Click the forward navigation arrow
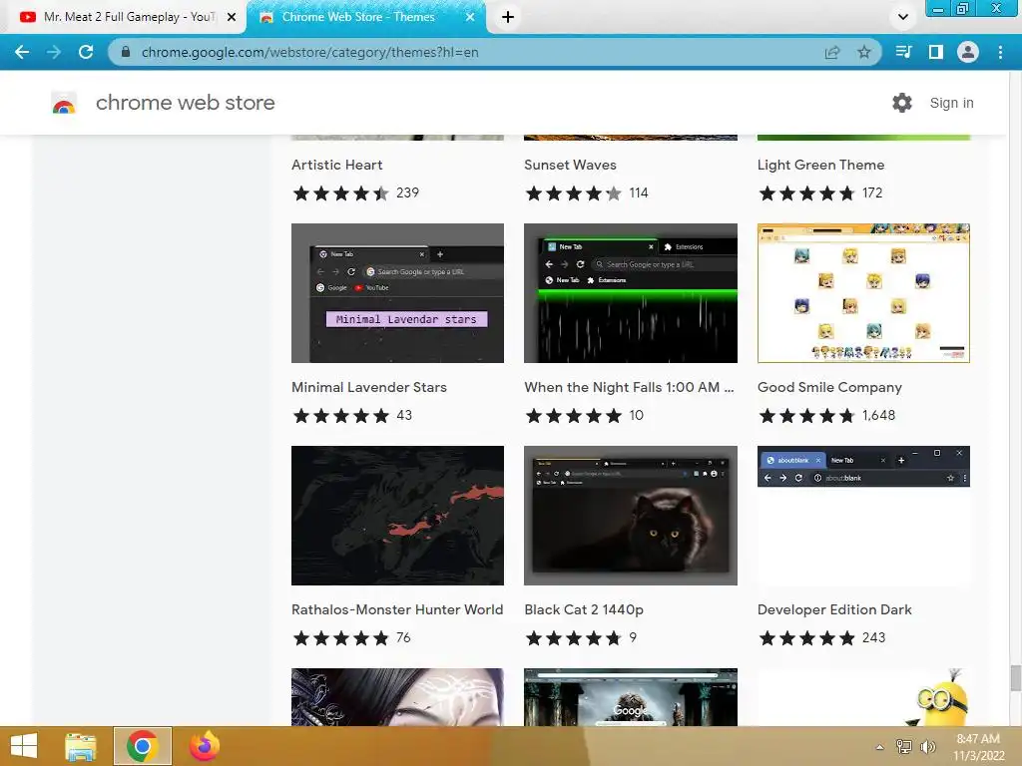 [54, 52]
